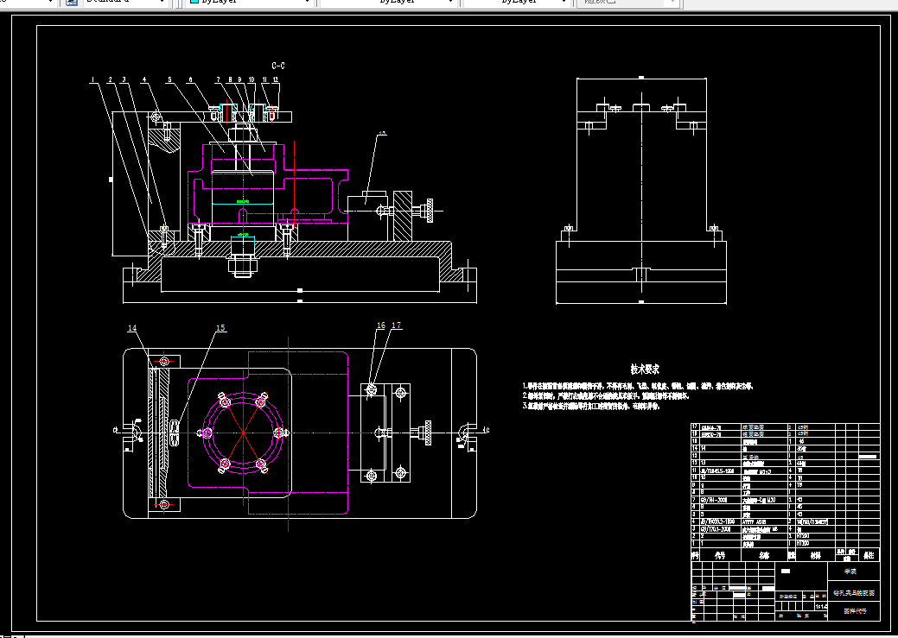Screen dimensions: 898x638
Task: Select technical requirement line 3 text
Action: click(x=591, y=407)
